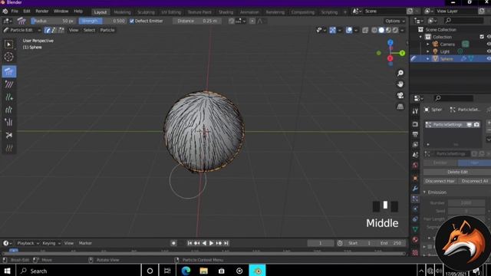This screenshot has height=276, width=491.
Task: Open the Particles properties tab
Action: coord(415,199)
